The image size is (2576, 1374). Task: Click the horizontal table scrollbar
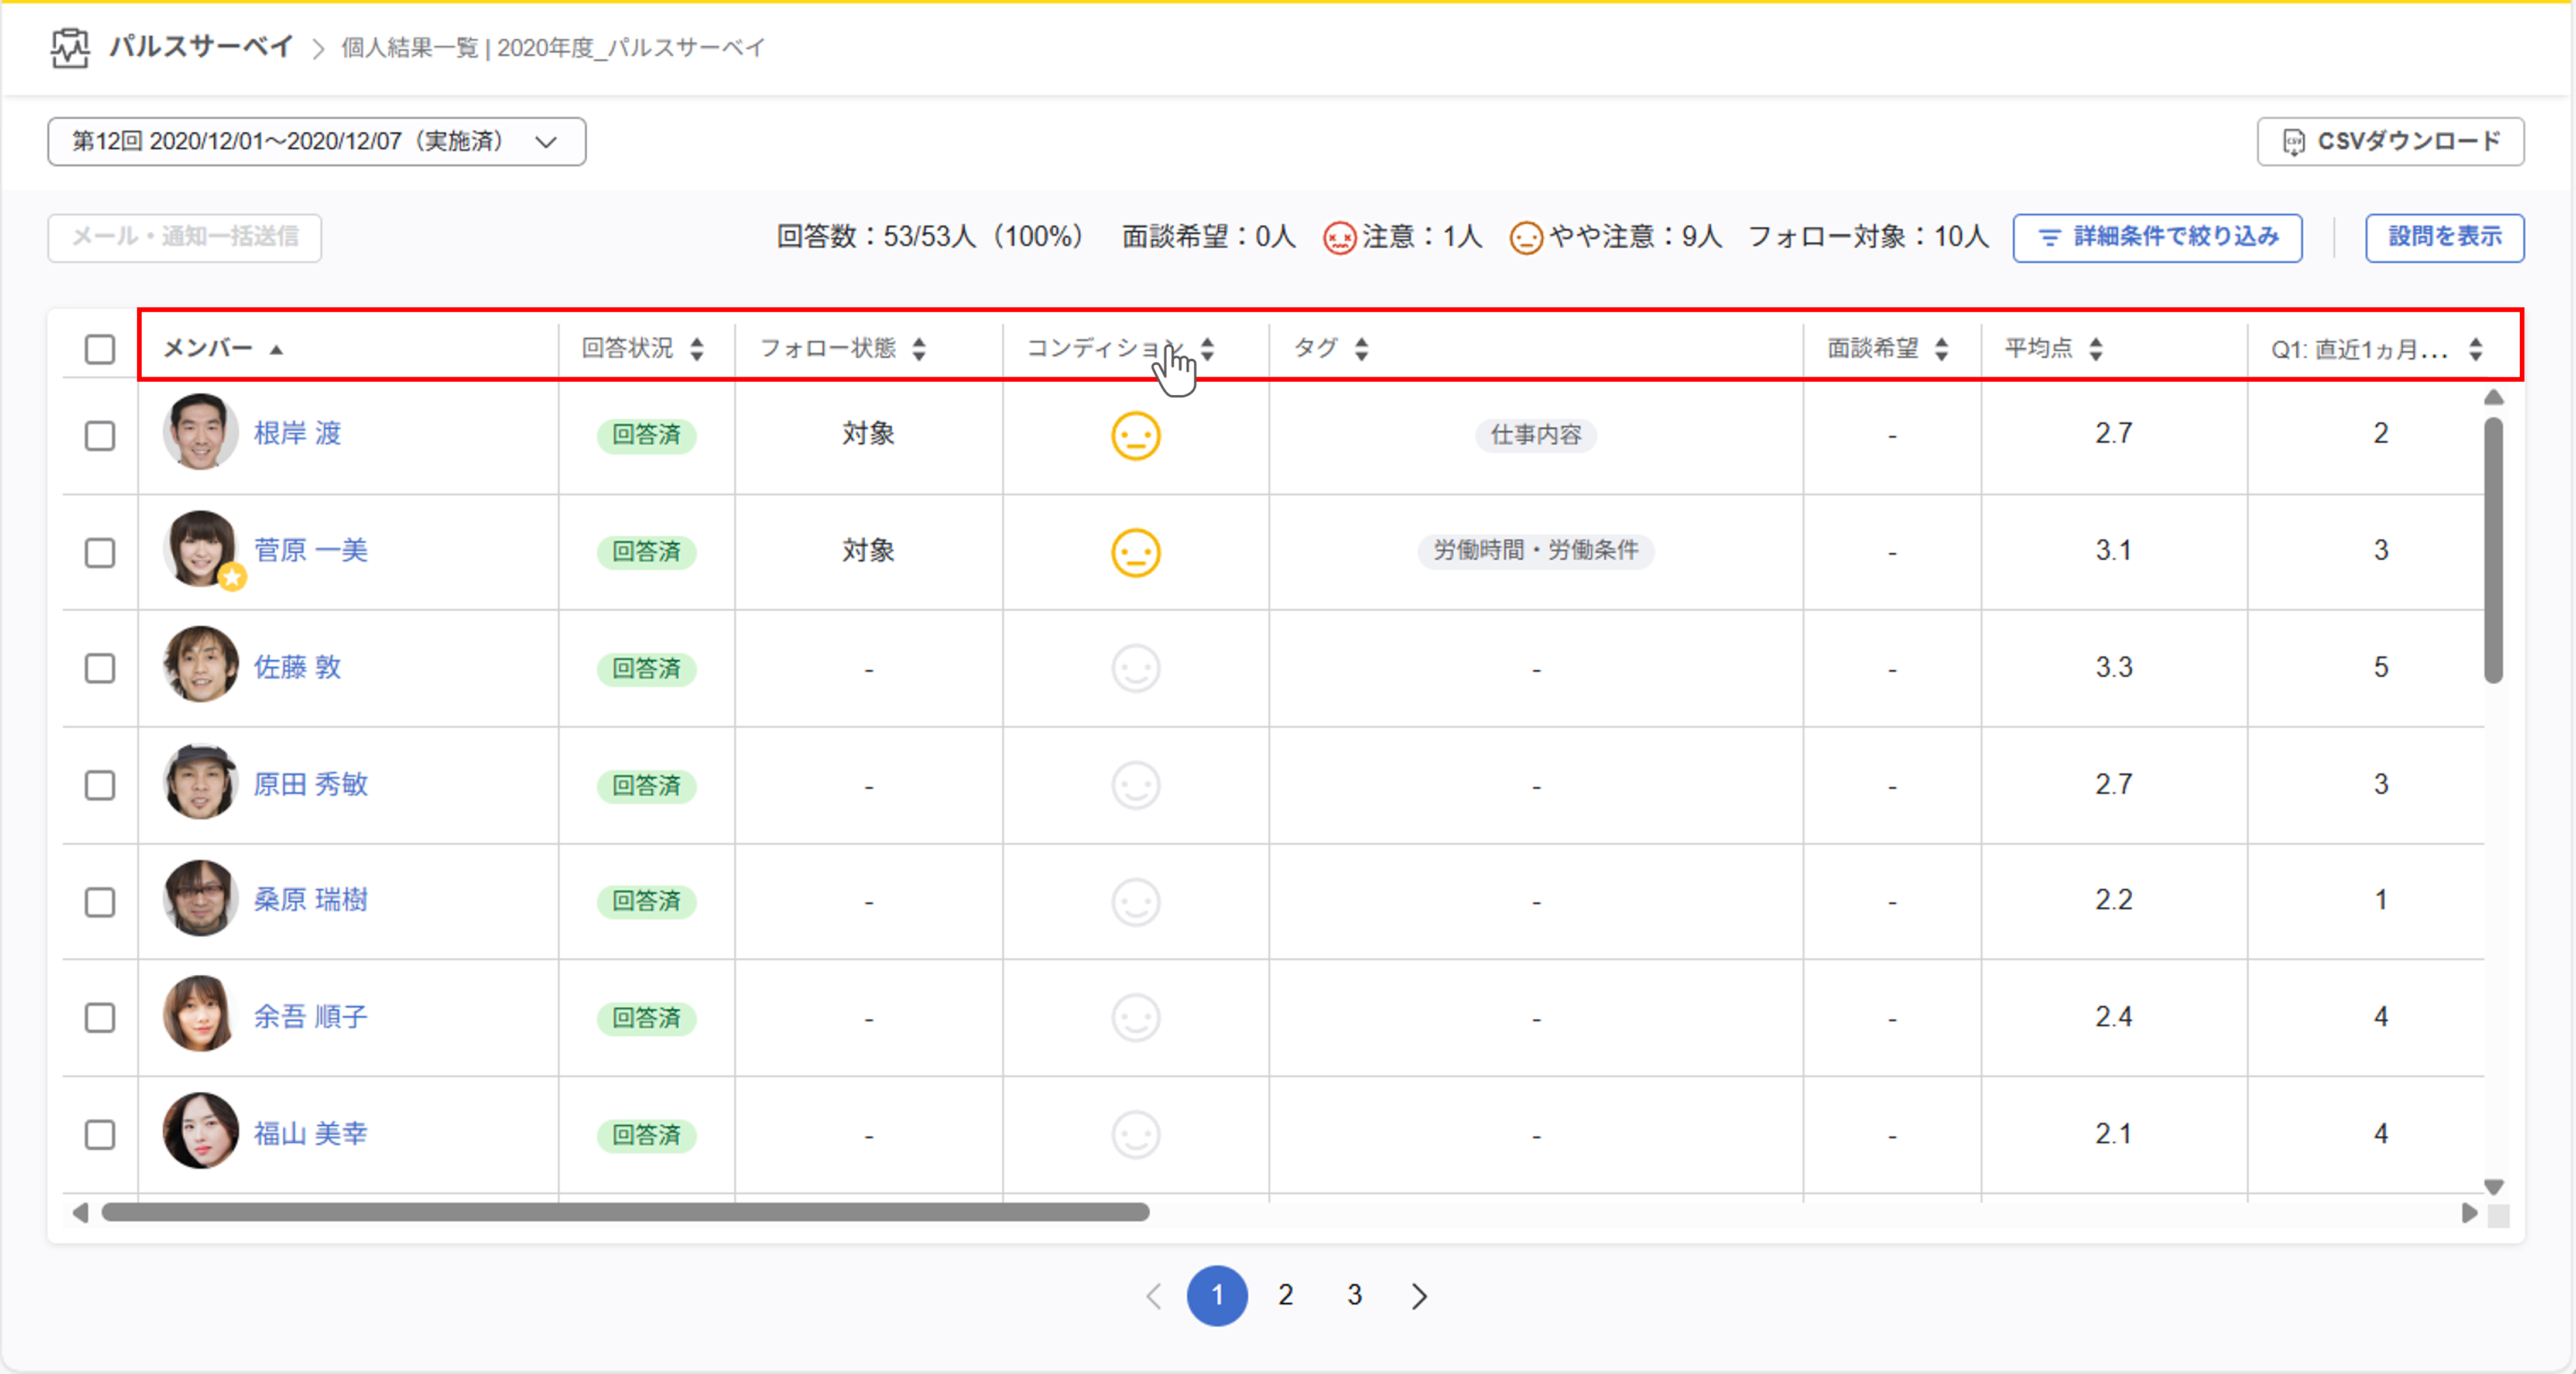coord(625,1212)
